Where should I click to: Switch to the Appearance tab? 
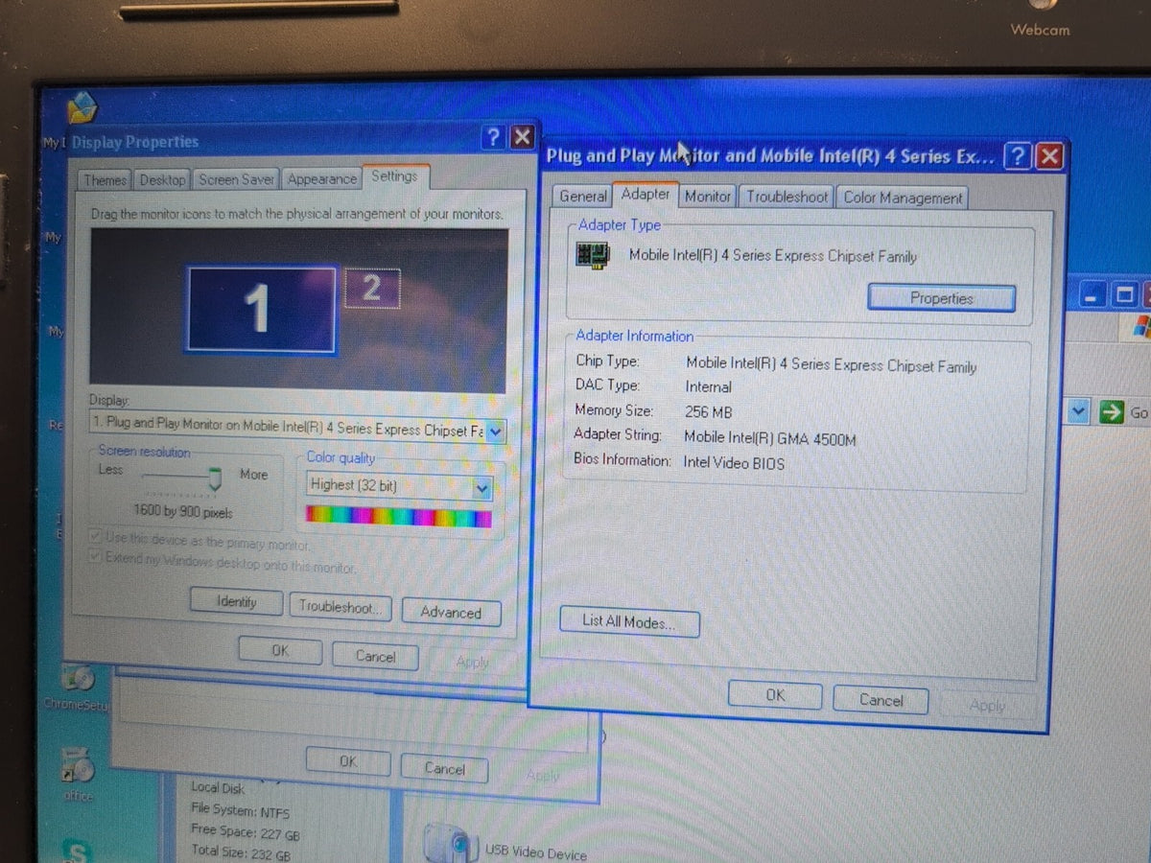(321, 178)
